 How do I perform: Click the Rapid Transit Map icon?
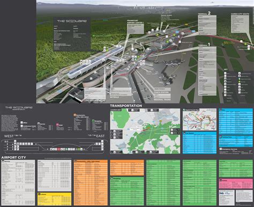click(x=184, y=110)
